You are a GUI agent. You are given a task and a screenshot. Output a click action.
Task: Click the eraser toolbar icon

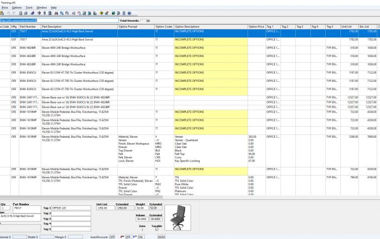[32, 14]
